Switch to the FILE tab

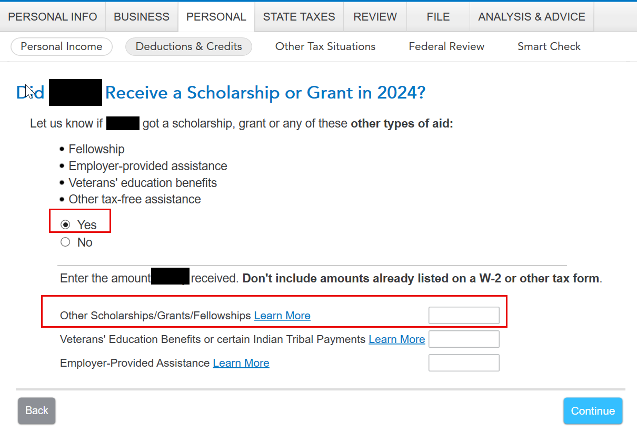coord(438,17)
